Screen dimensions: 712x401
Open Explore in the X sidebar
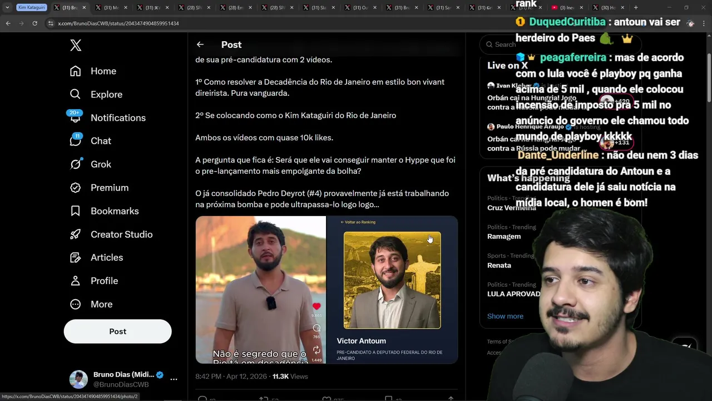(96, 95)
